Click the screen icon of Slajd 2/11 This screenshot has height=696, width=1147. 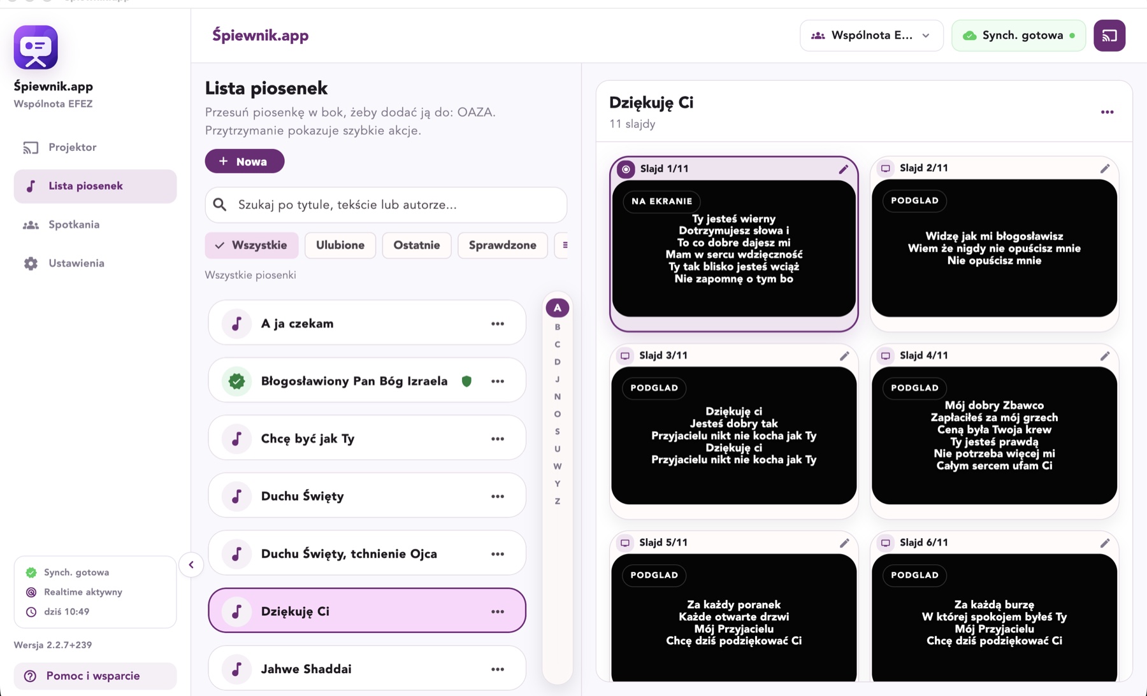click(886, 168)
